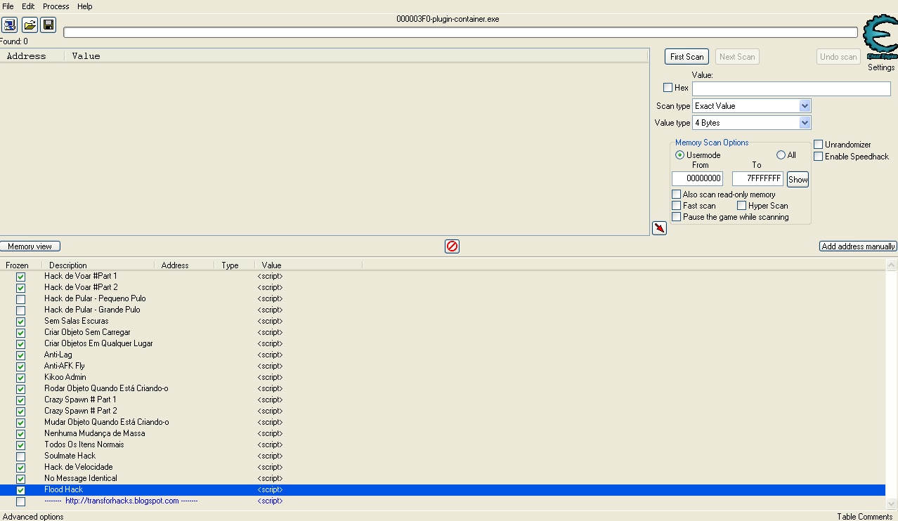This screenshot has height=521, width=898.
Task: Click the From address field
Action: 697,179
